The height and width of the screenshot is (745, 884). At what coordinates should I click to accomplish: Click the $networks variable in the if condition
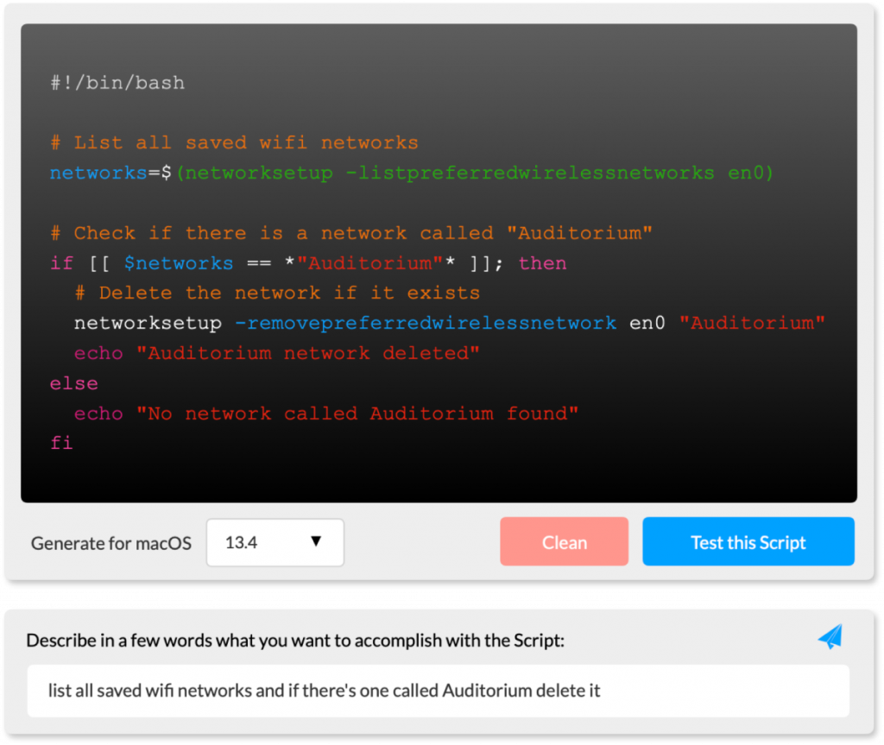click(179, 263)
